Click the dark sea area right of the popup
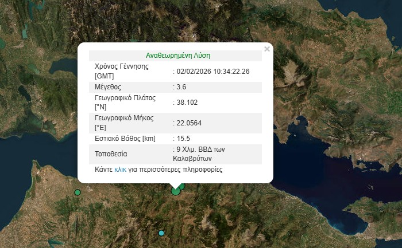 339,149
